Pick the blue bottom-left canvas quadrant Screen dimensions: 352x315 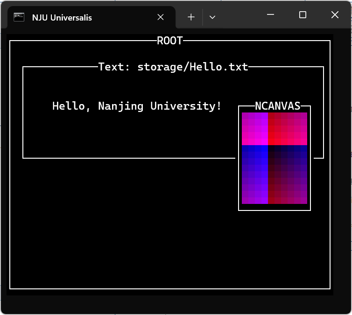click(x=254, y=175)
